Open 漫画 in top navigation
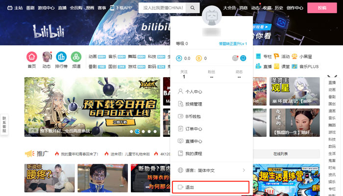This screenshot has height=196, width=343. (90, 8)
